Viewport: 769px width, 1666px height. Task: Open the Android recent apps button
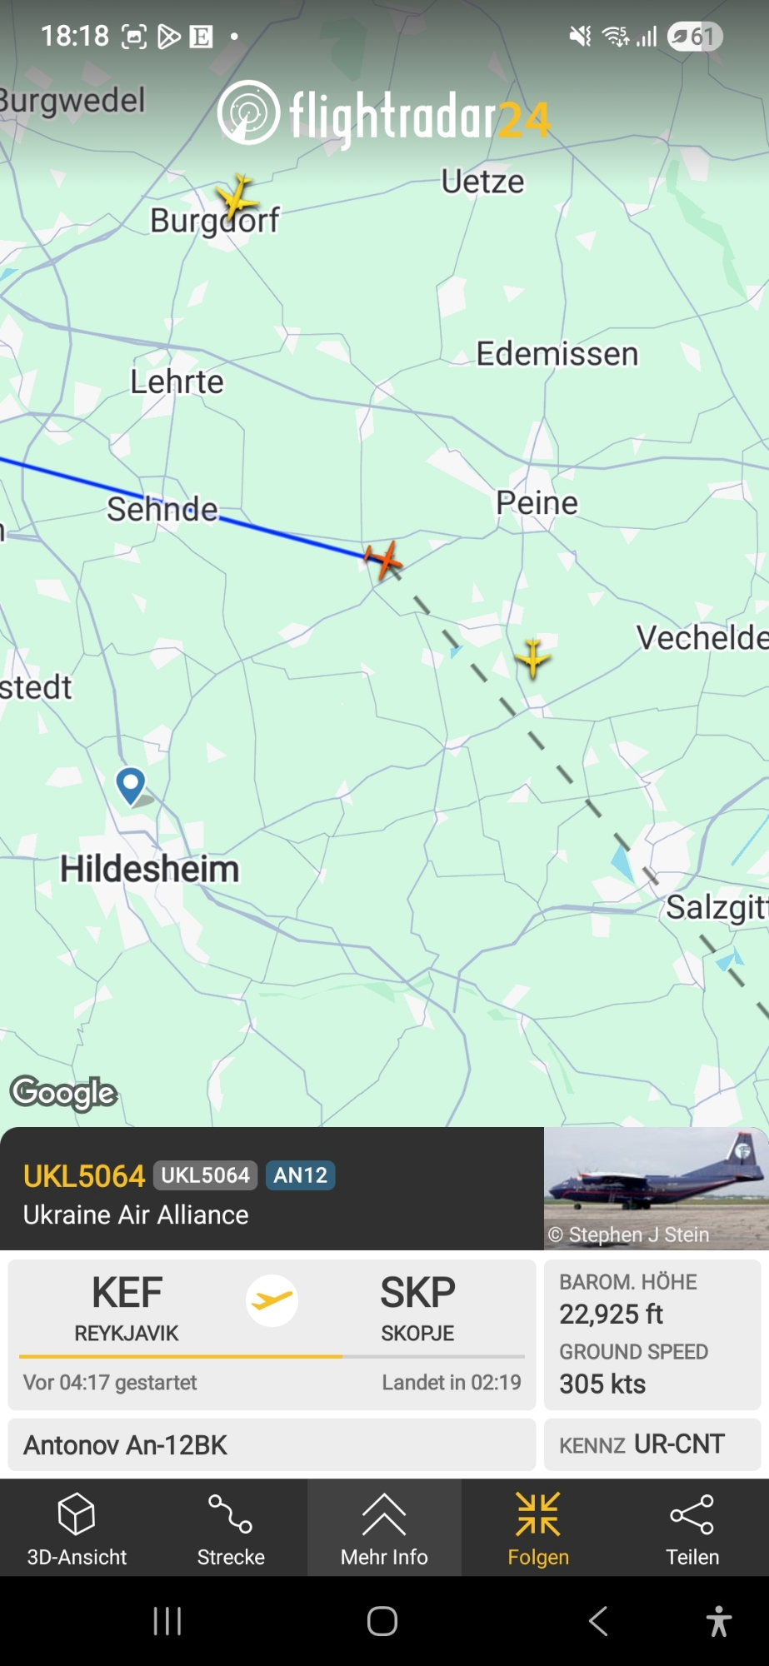167,1621
